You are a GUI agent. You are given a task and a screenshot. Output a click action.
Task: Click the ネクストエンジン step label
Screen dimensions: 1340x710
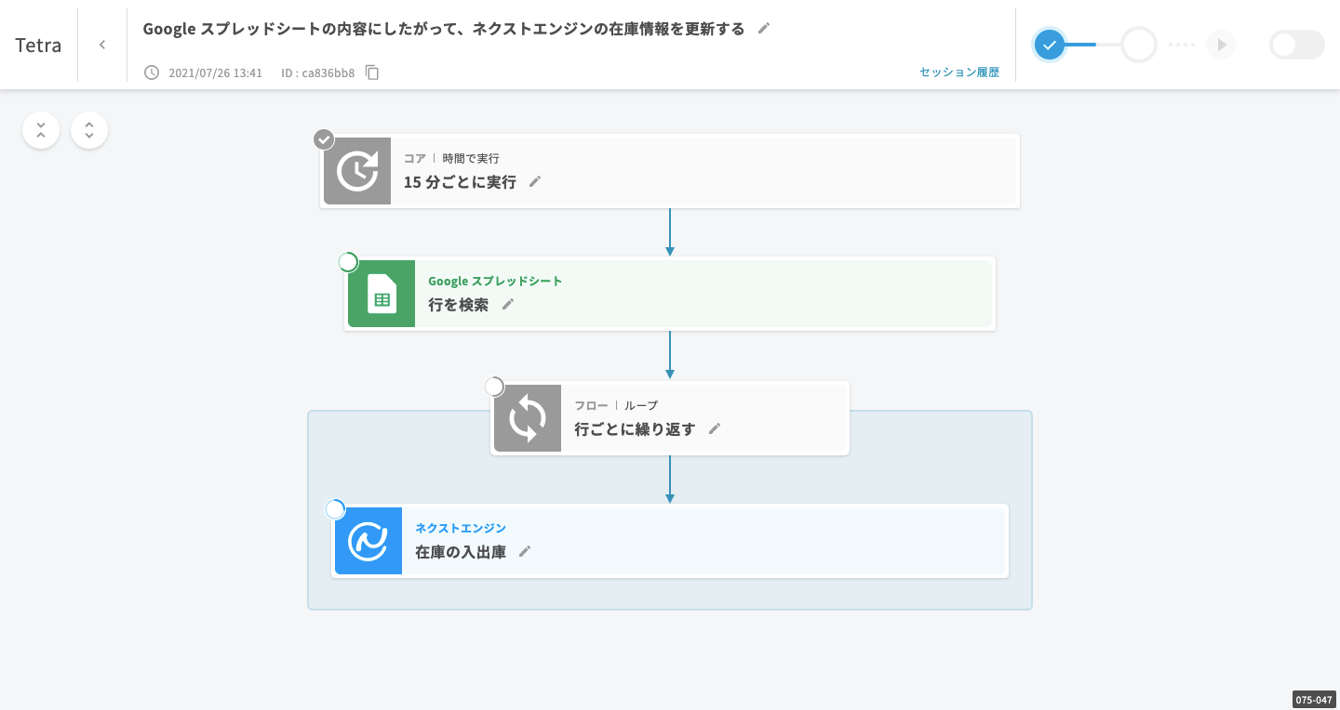461,528
